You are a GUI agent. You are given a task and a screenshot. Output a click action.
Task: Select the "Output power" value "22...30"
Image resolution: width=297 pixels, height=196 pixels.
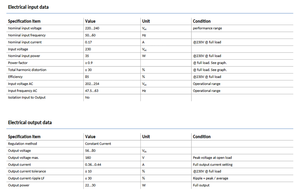point(90,185)
